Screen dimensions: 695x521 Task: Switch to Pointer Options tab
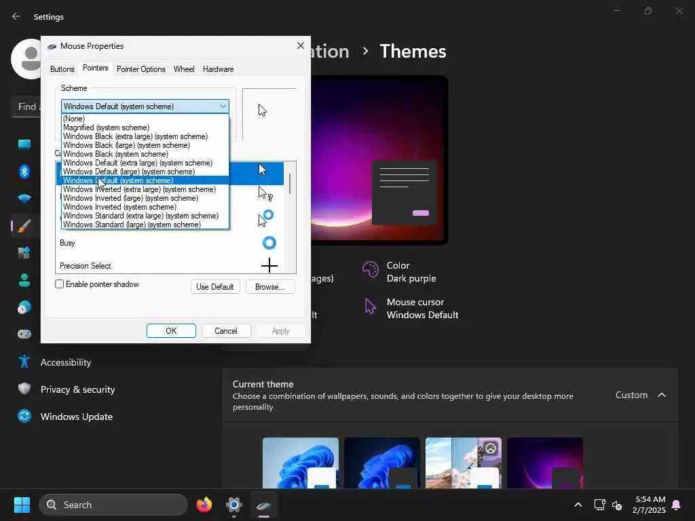click(141, 69)
